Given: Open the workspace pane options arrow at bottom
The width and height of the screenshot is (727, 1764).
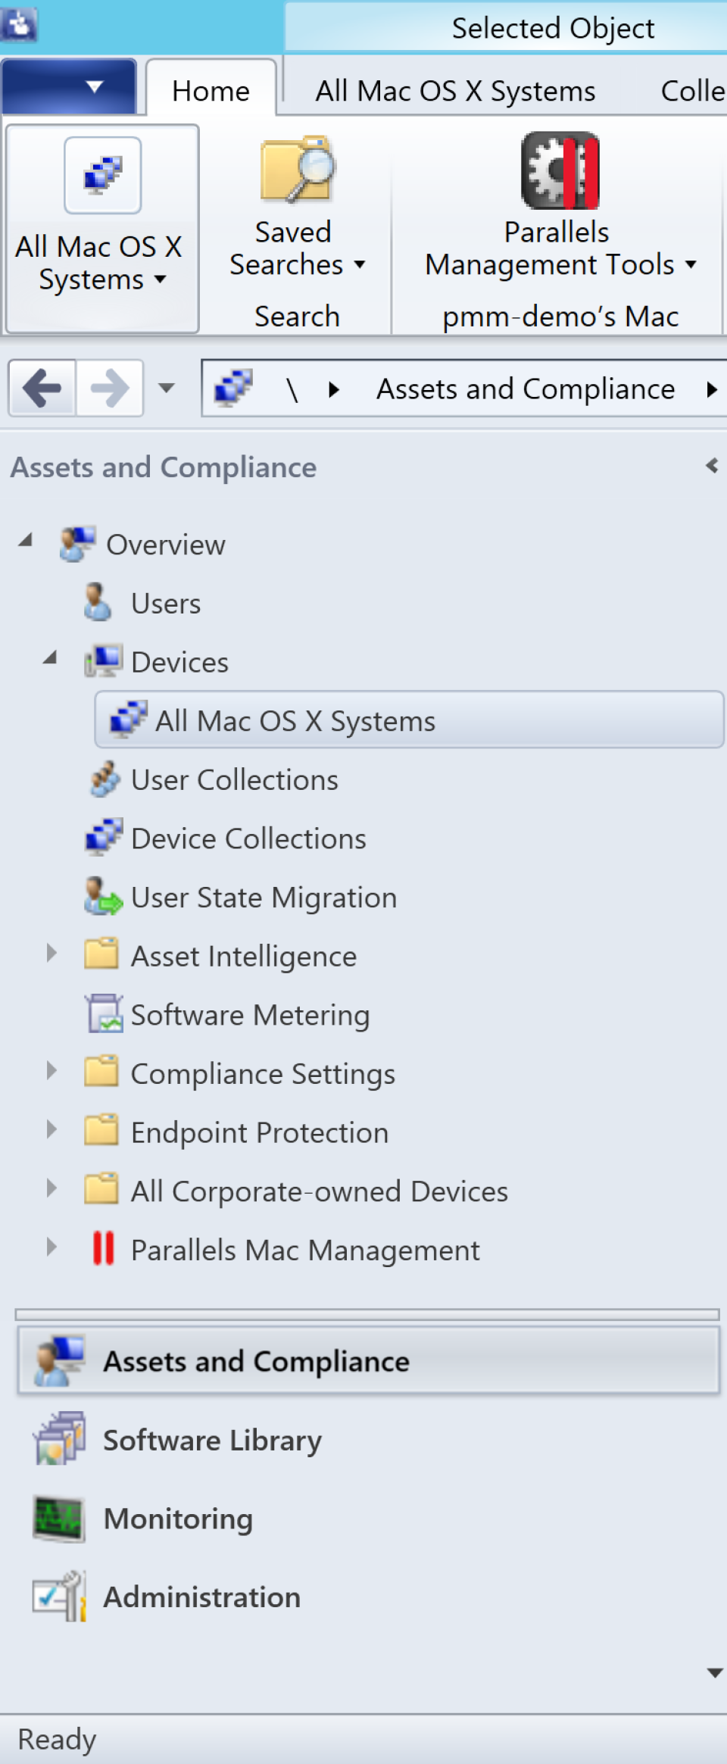Looking at the screenshot, I should click(x=714, y=1673).
